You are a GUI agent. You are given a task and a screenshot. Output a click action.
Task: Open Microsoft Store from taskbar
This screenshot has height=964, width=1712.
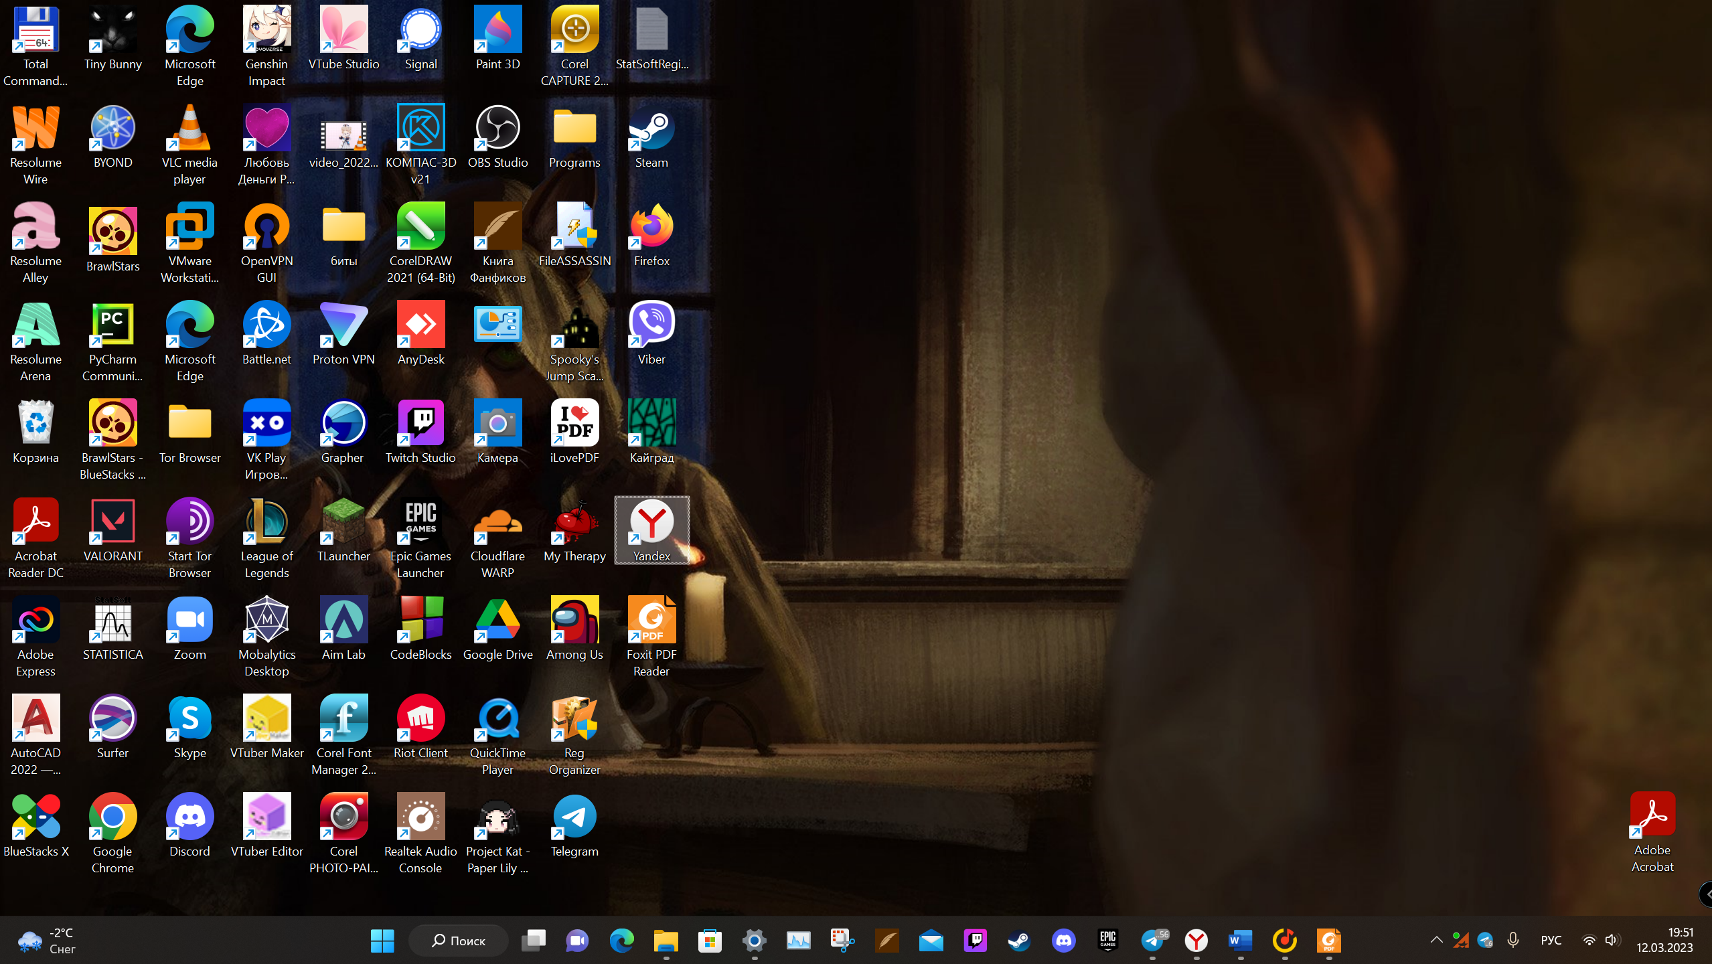point(710,941)
